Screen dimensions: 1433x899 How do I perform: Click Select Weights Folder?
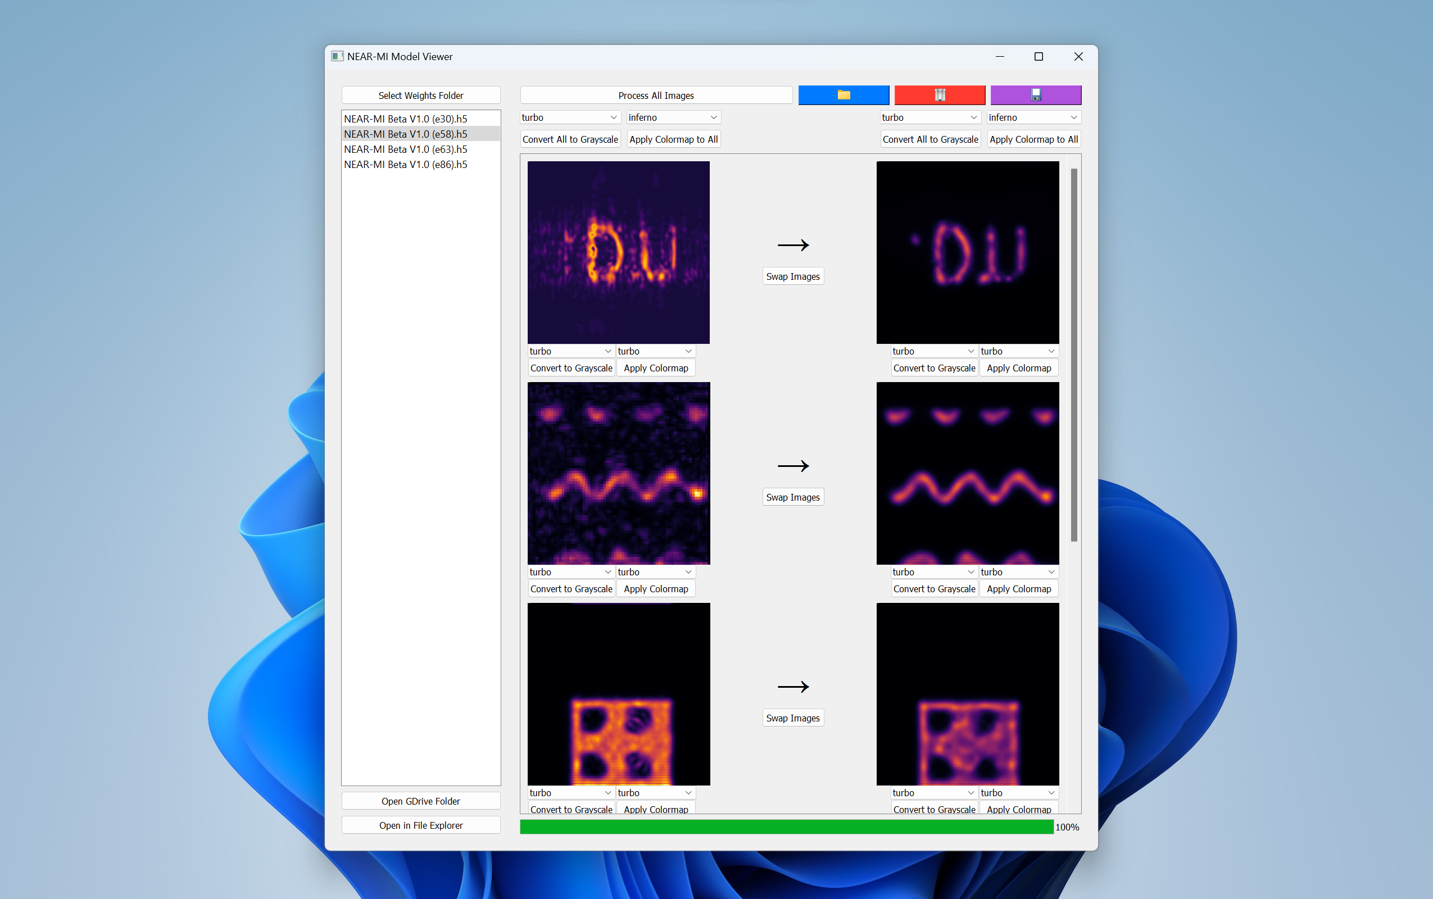(x=420, y=95)
